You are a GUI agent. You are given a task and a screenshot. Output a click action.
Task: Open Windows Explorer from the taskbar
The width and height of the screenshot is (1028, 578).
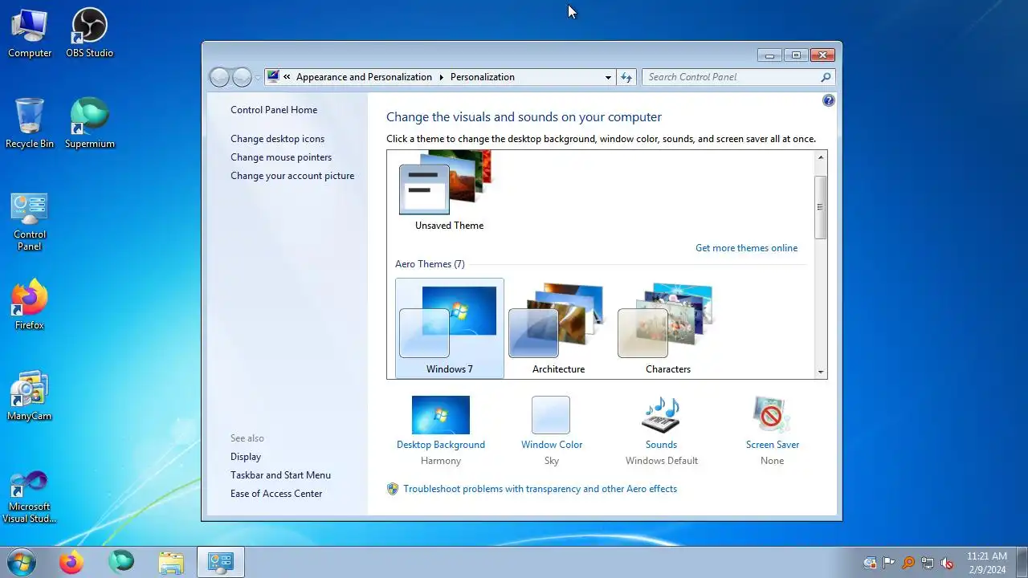coord(171,562)
